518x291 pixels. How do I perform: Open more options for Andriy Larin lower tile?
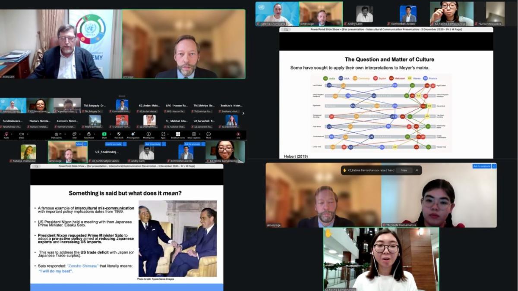164,144
